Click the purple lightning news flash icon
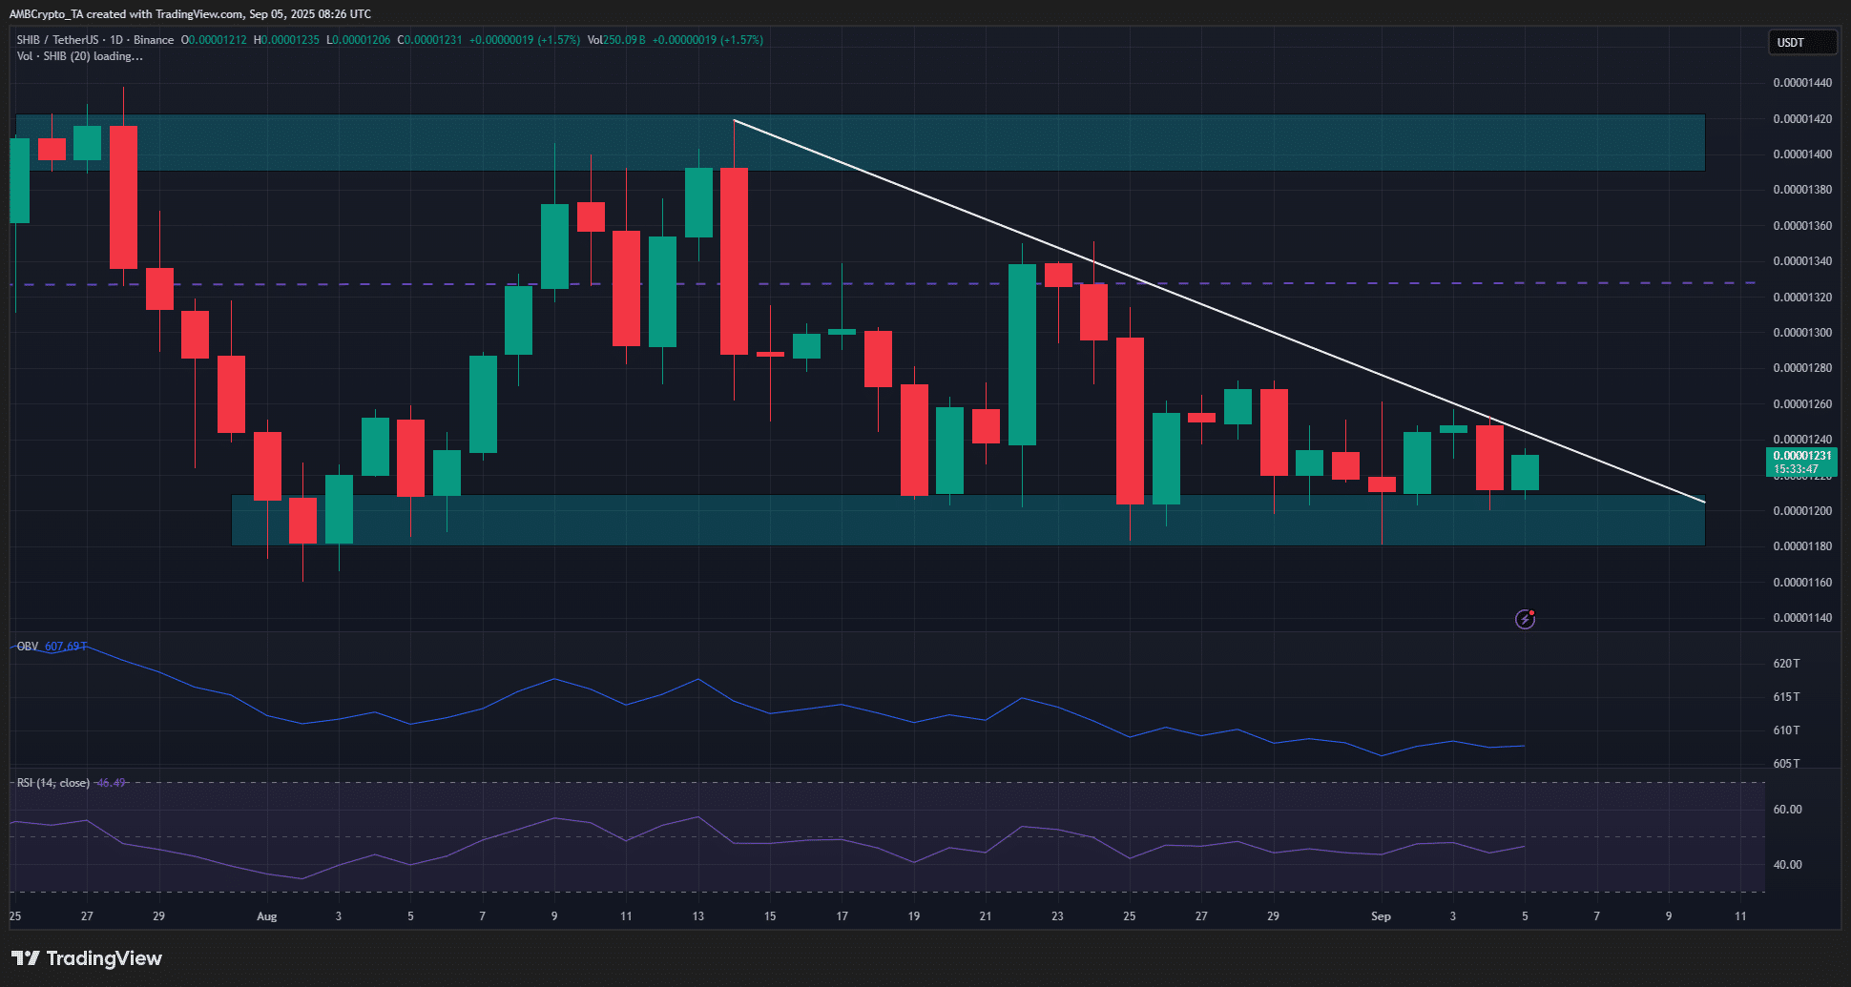The height and width of the screenshot is (987, 1851). [x=1525, y=620]
